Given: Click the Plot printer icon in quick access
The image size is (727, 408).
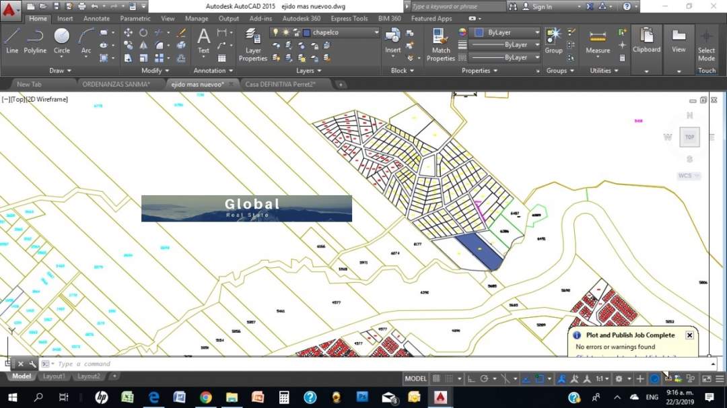Looking at the screenshot, I should pyautogui.click(x=81, y=7).
